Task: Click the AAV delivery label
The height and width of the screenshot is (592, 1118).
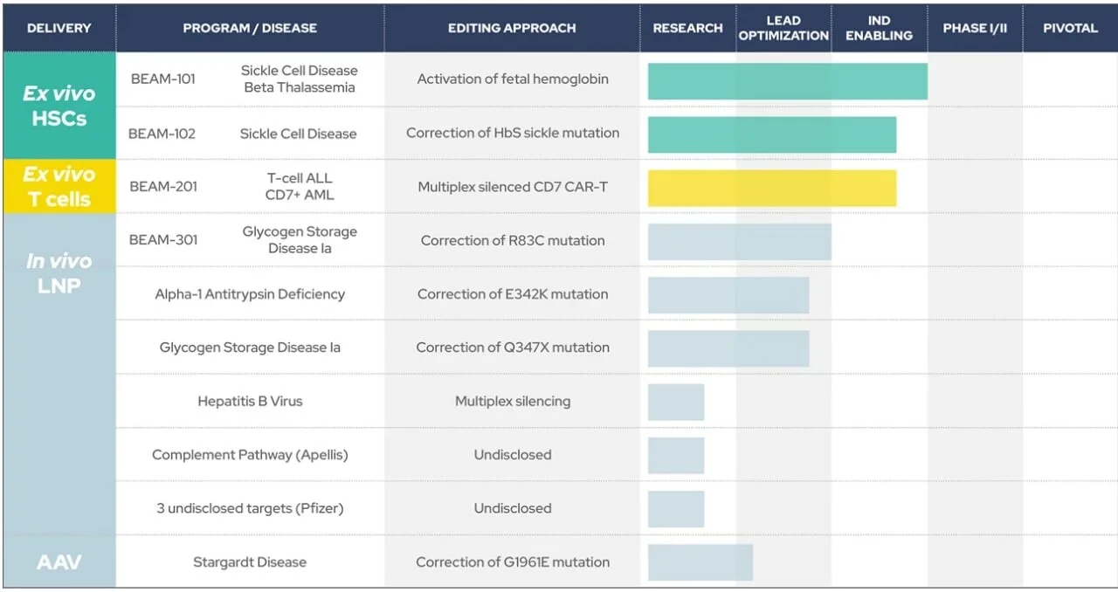Action: 59,561
